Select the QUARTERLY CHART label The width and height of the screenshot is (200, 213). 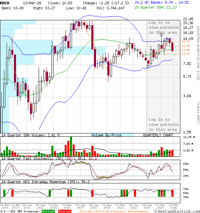coord(158,135)
